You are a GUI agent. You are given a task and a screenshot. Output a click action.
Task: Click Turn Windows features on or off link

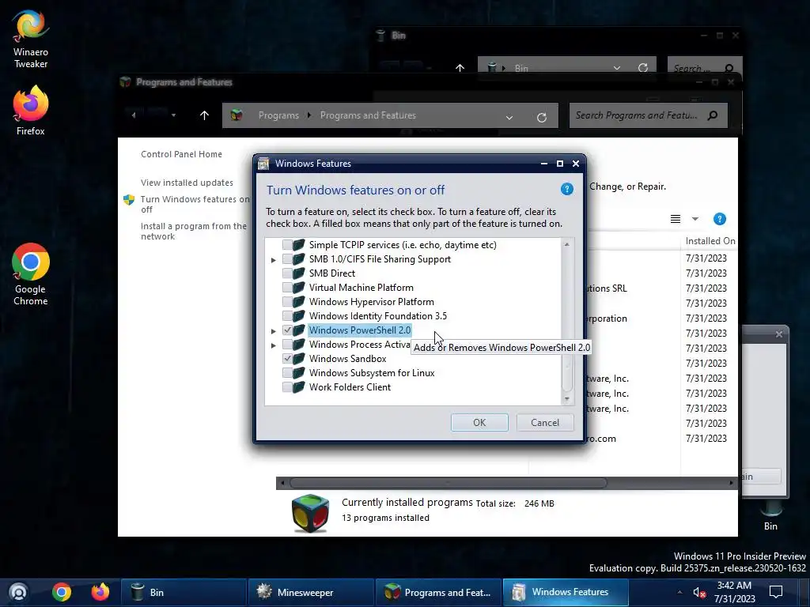(x=195, y=204)
